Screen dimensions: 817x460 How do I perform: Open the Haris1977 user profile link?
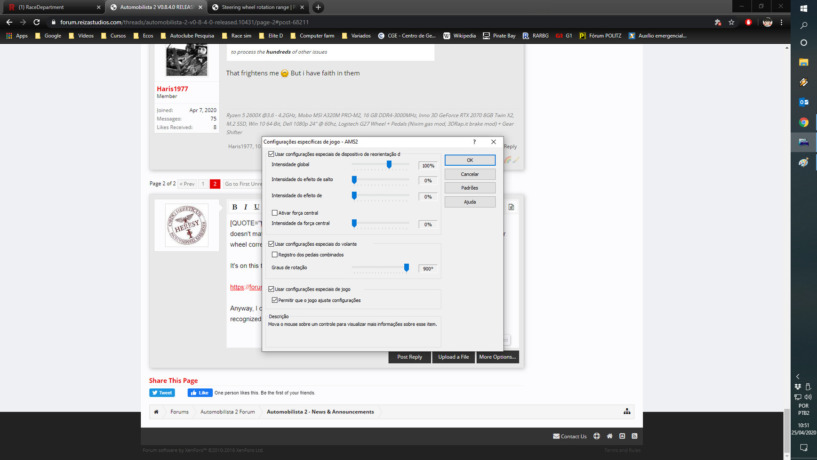(172, 89)
